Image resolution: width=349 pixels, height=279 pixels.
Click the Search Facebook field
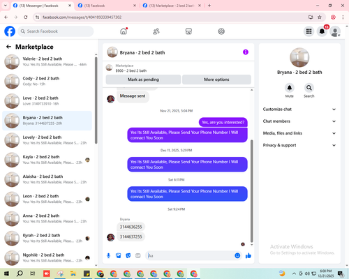coord(56,31)
